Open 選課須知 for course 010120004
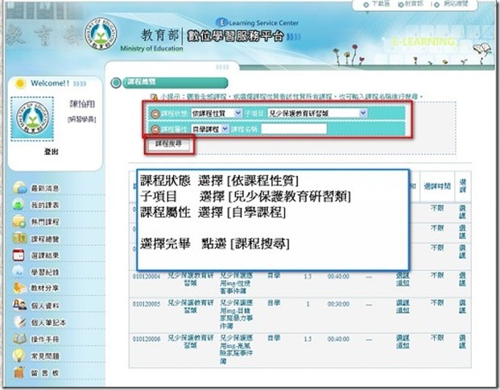The image size is (500, 390). click(403, 279)
